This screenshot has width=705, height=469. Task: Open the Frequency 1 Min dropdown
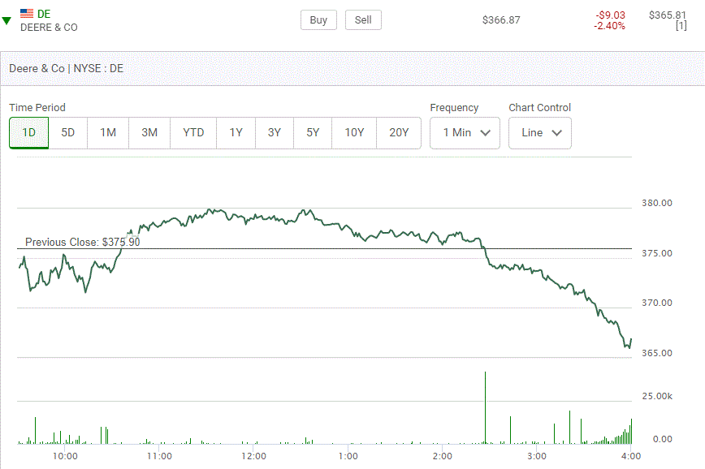[465, 133]
